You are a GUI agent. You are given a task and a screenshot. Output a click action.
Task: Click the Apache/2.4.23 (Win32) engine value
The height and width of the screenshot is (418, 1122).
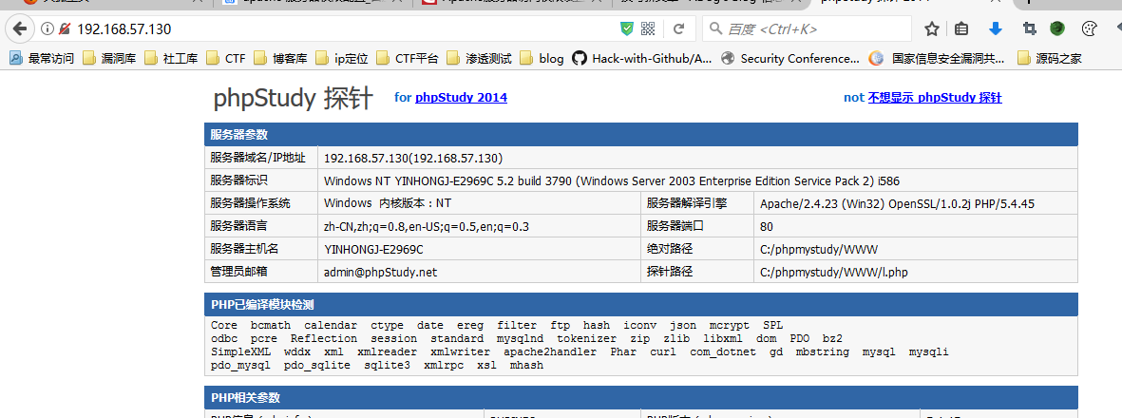click(x=897, y=204)
